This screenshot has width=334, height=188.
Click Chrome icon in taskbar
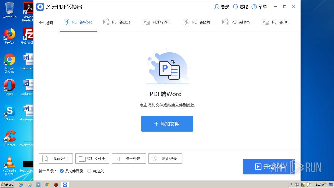47,185
